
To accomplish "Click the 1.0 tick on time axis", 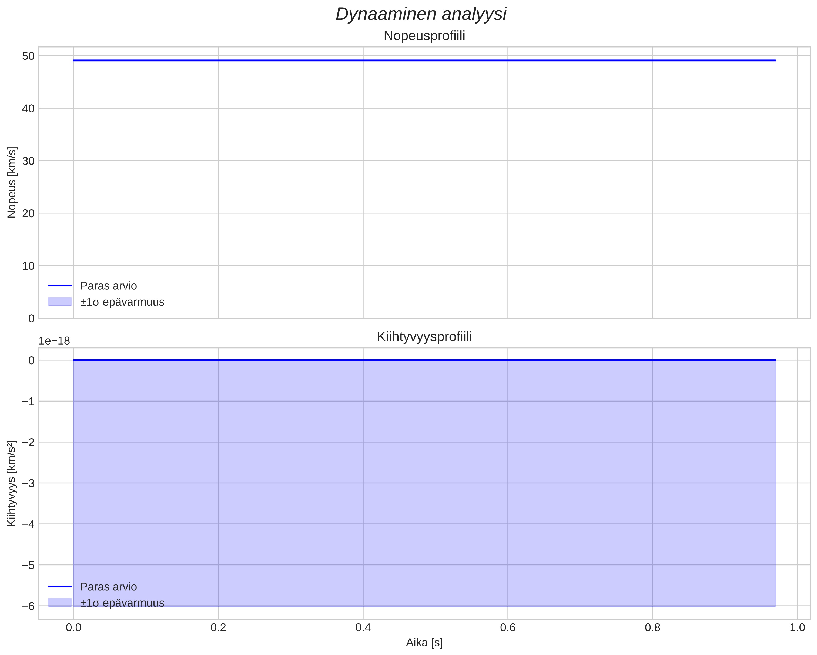I will [x=797, y=628].
